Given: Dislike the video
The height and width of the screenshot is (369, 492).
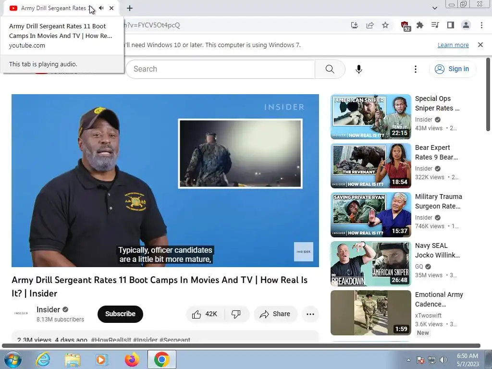Looking at the screenshot, I should 236,314.
